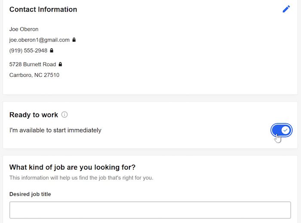
Task: Click the 5728 Burnett Road address line
Action: (33, 64)
